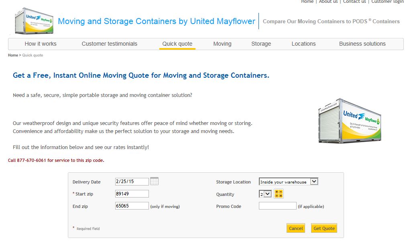Open the Contact us link
409x244 pixels.
tap(354, 2)
